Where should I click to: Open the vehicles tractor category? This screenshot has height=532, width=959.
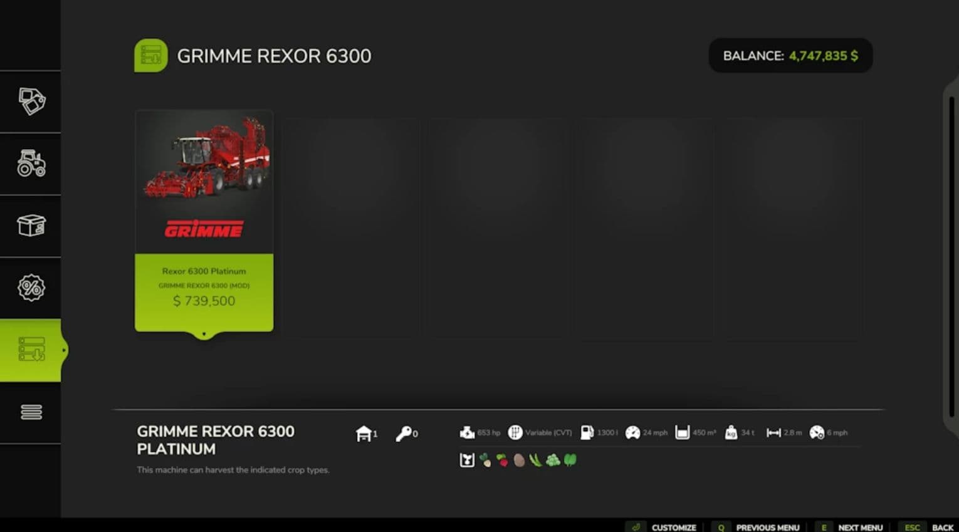coord(31,164)
